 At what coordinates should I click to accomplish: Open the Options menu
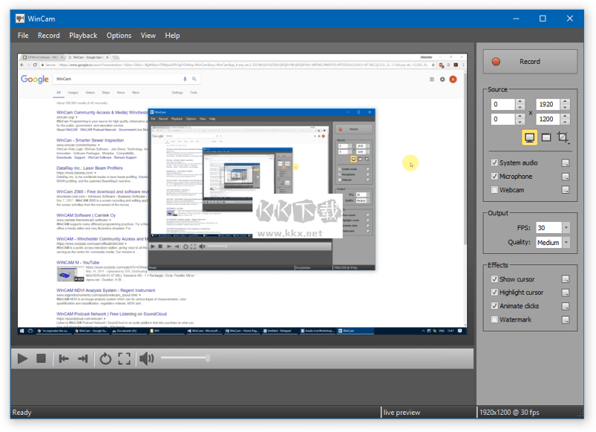point(118,36)
